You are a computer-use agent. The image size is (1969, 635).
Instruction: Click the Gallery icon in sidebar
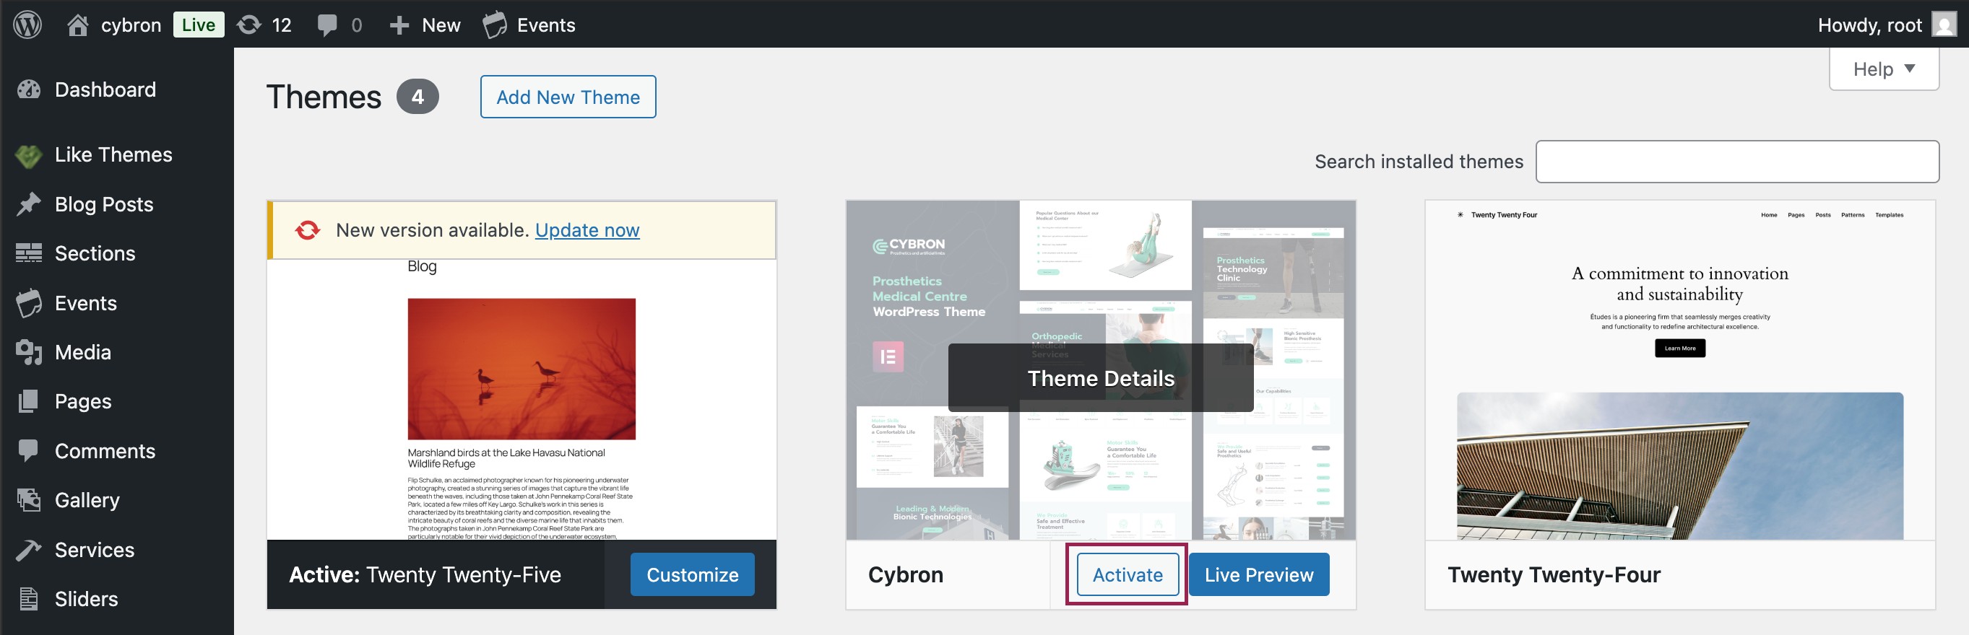[x=29, y=500]
